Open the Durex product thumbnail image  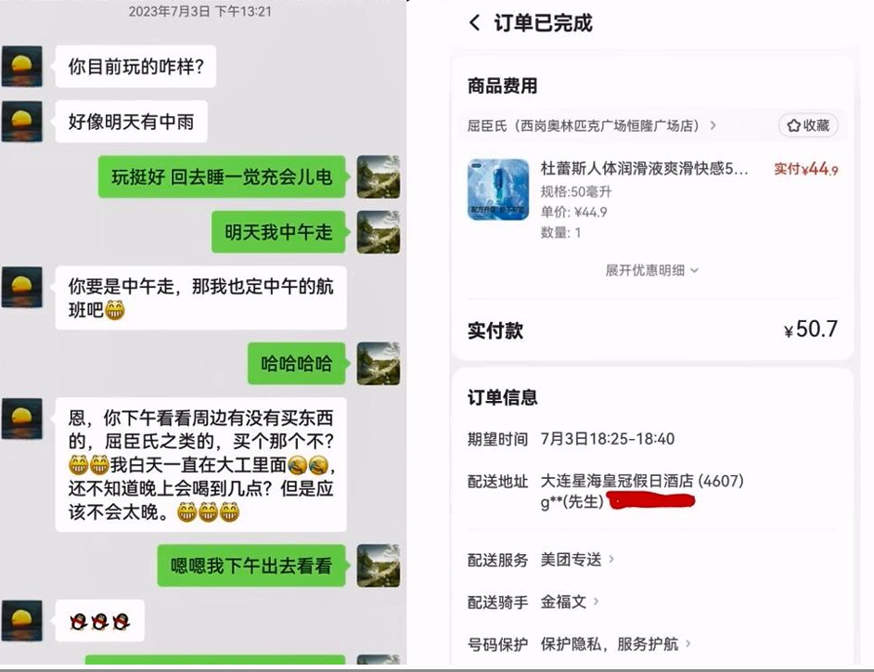[x=497, y=189]
